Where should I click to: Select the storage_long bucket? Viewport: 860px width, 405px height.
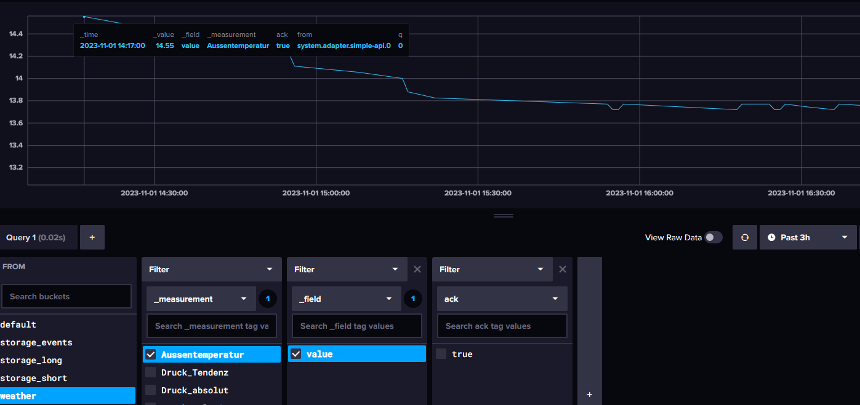(x=68, y=360)
